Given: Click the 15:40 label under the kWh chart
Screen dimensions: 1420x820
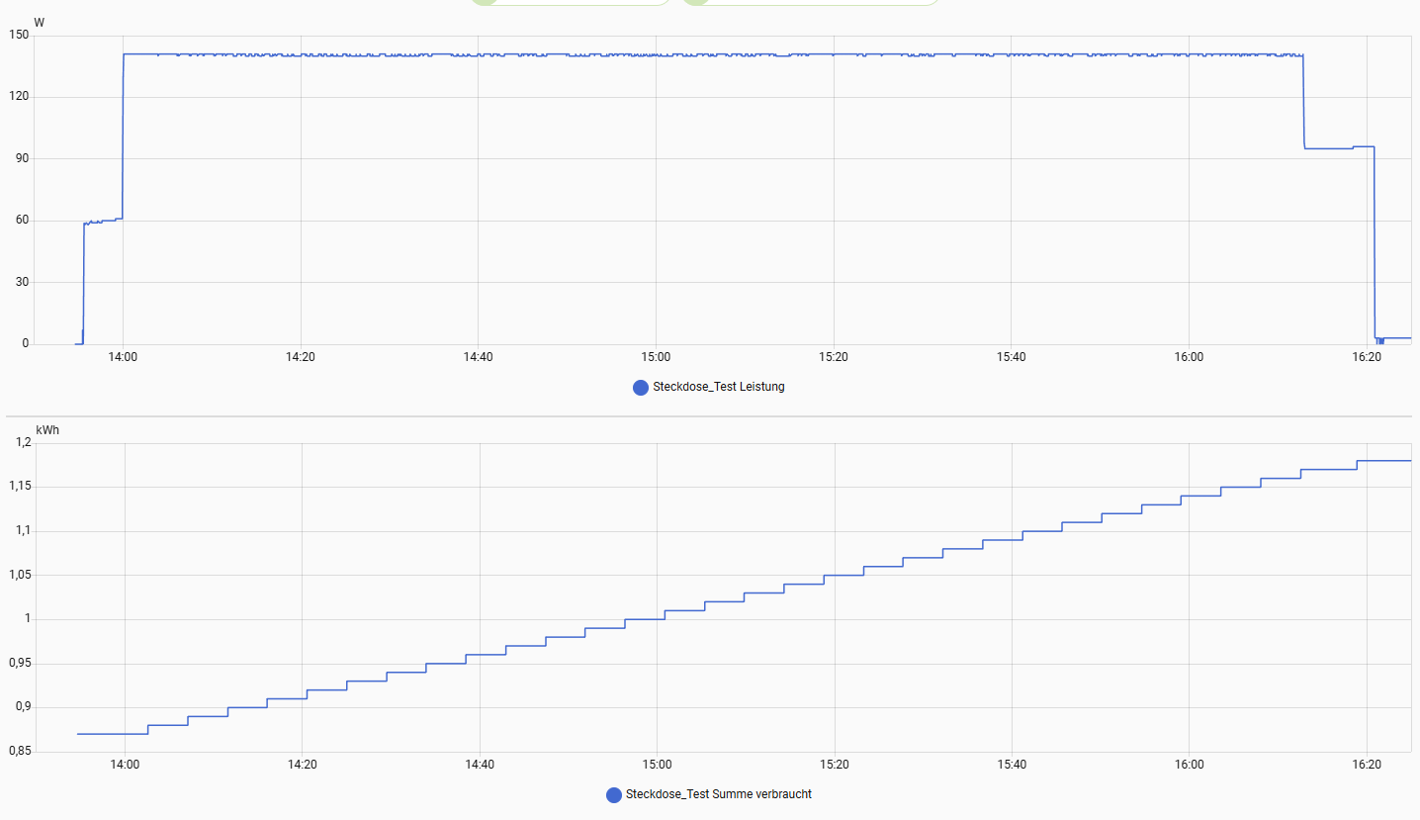Looking at the screenshot, I should [x=1012, y=765].
